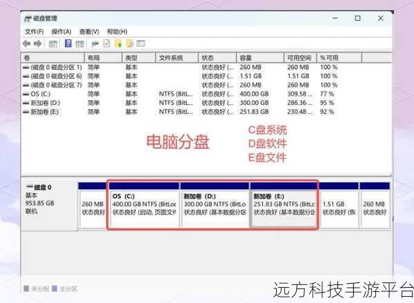Click the list view settings toolbar icon
This screenshot has height=303, width=414.
(141, 43)
